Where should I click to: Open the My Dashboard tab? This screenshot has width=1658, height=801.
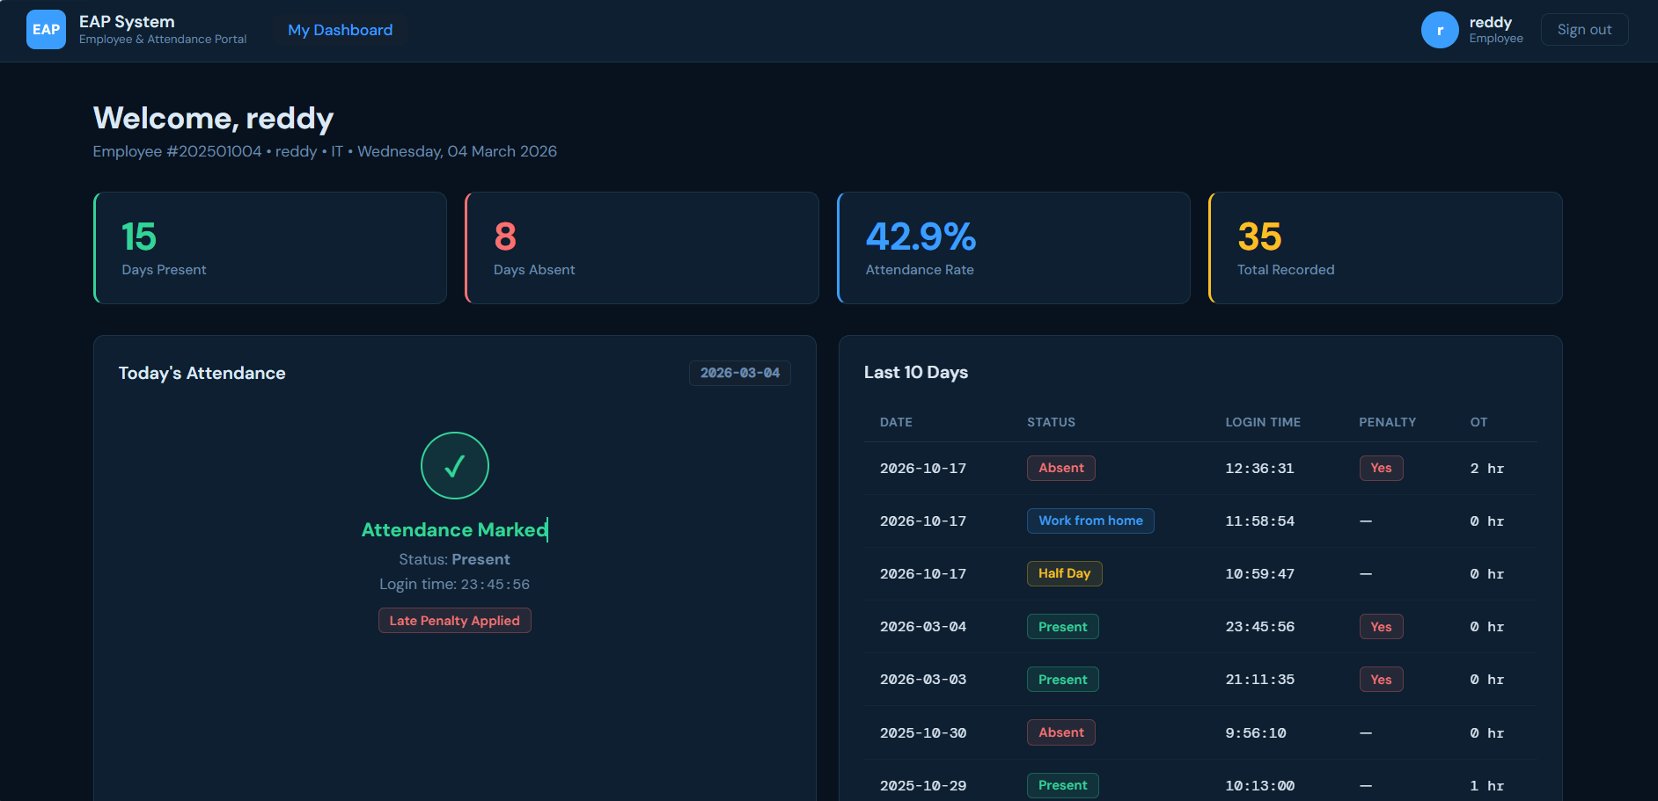[x=340, y=30]
